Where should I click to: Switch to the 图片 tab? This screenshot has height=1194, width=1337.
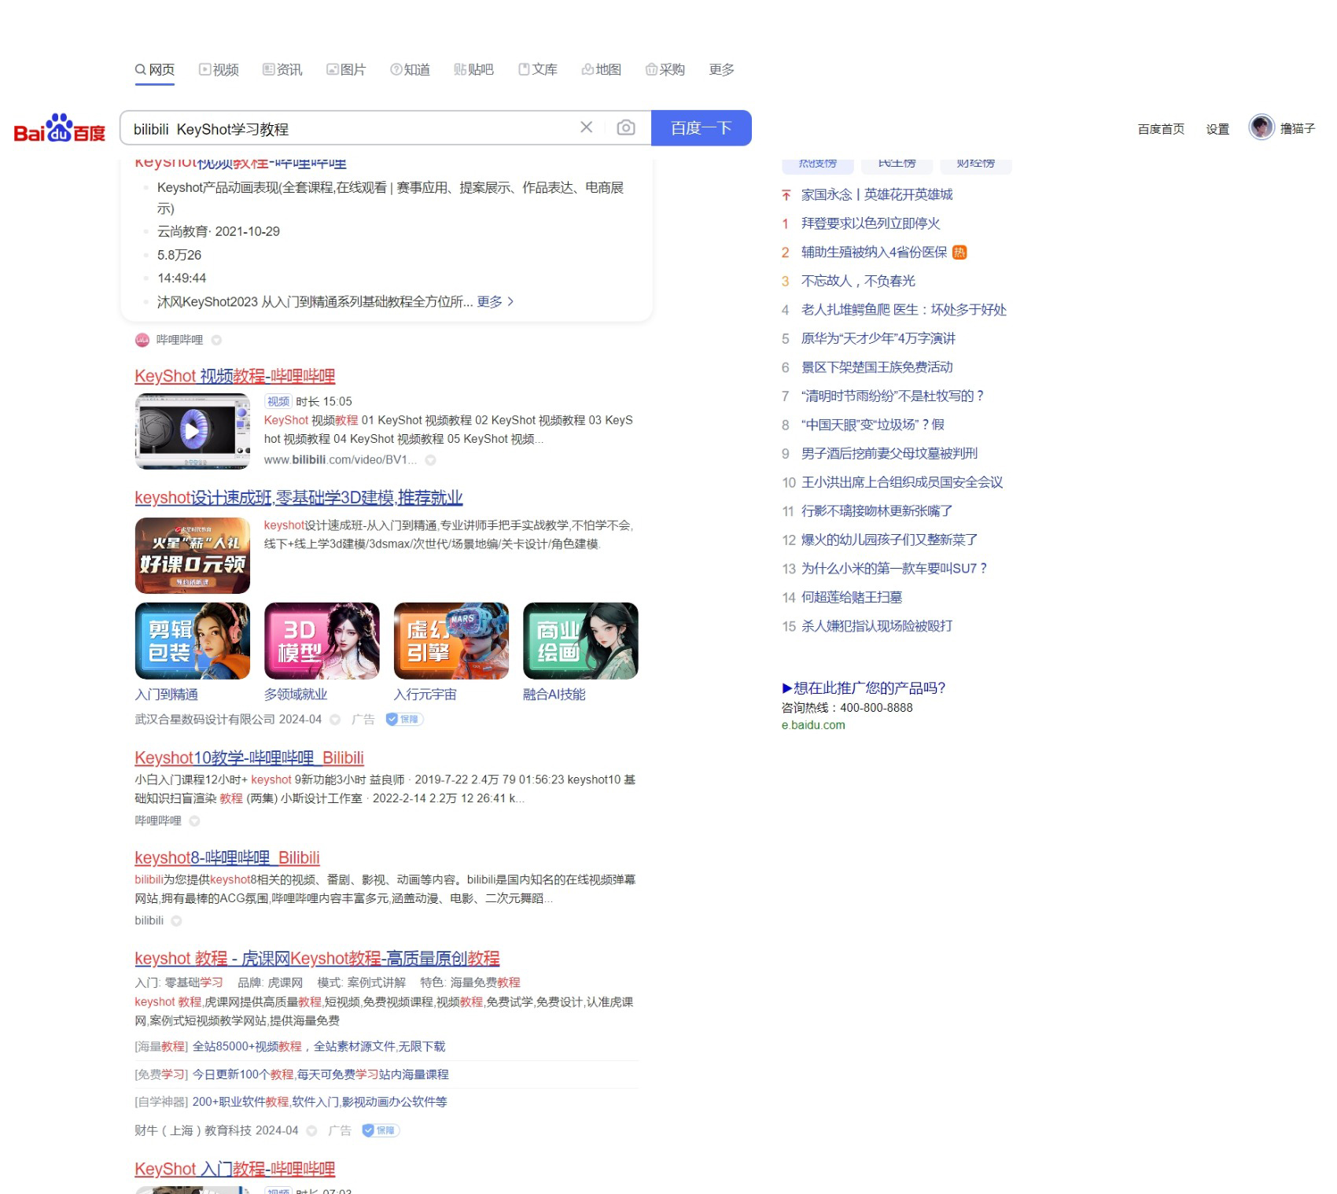pyautogui.click(x=346, y=69)
